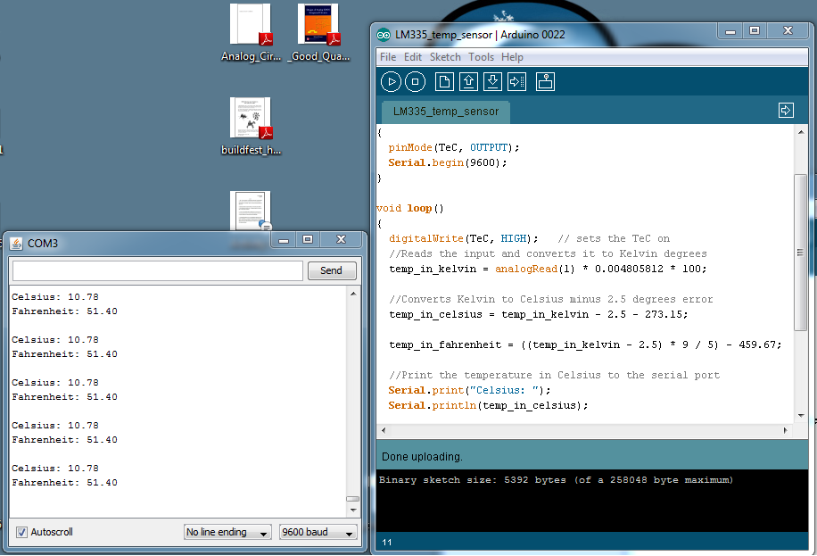The height and width of the screenshot is (556, 817).
Task: Click the serial monitor text input field
Action: (x=158, y=270)
